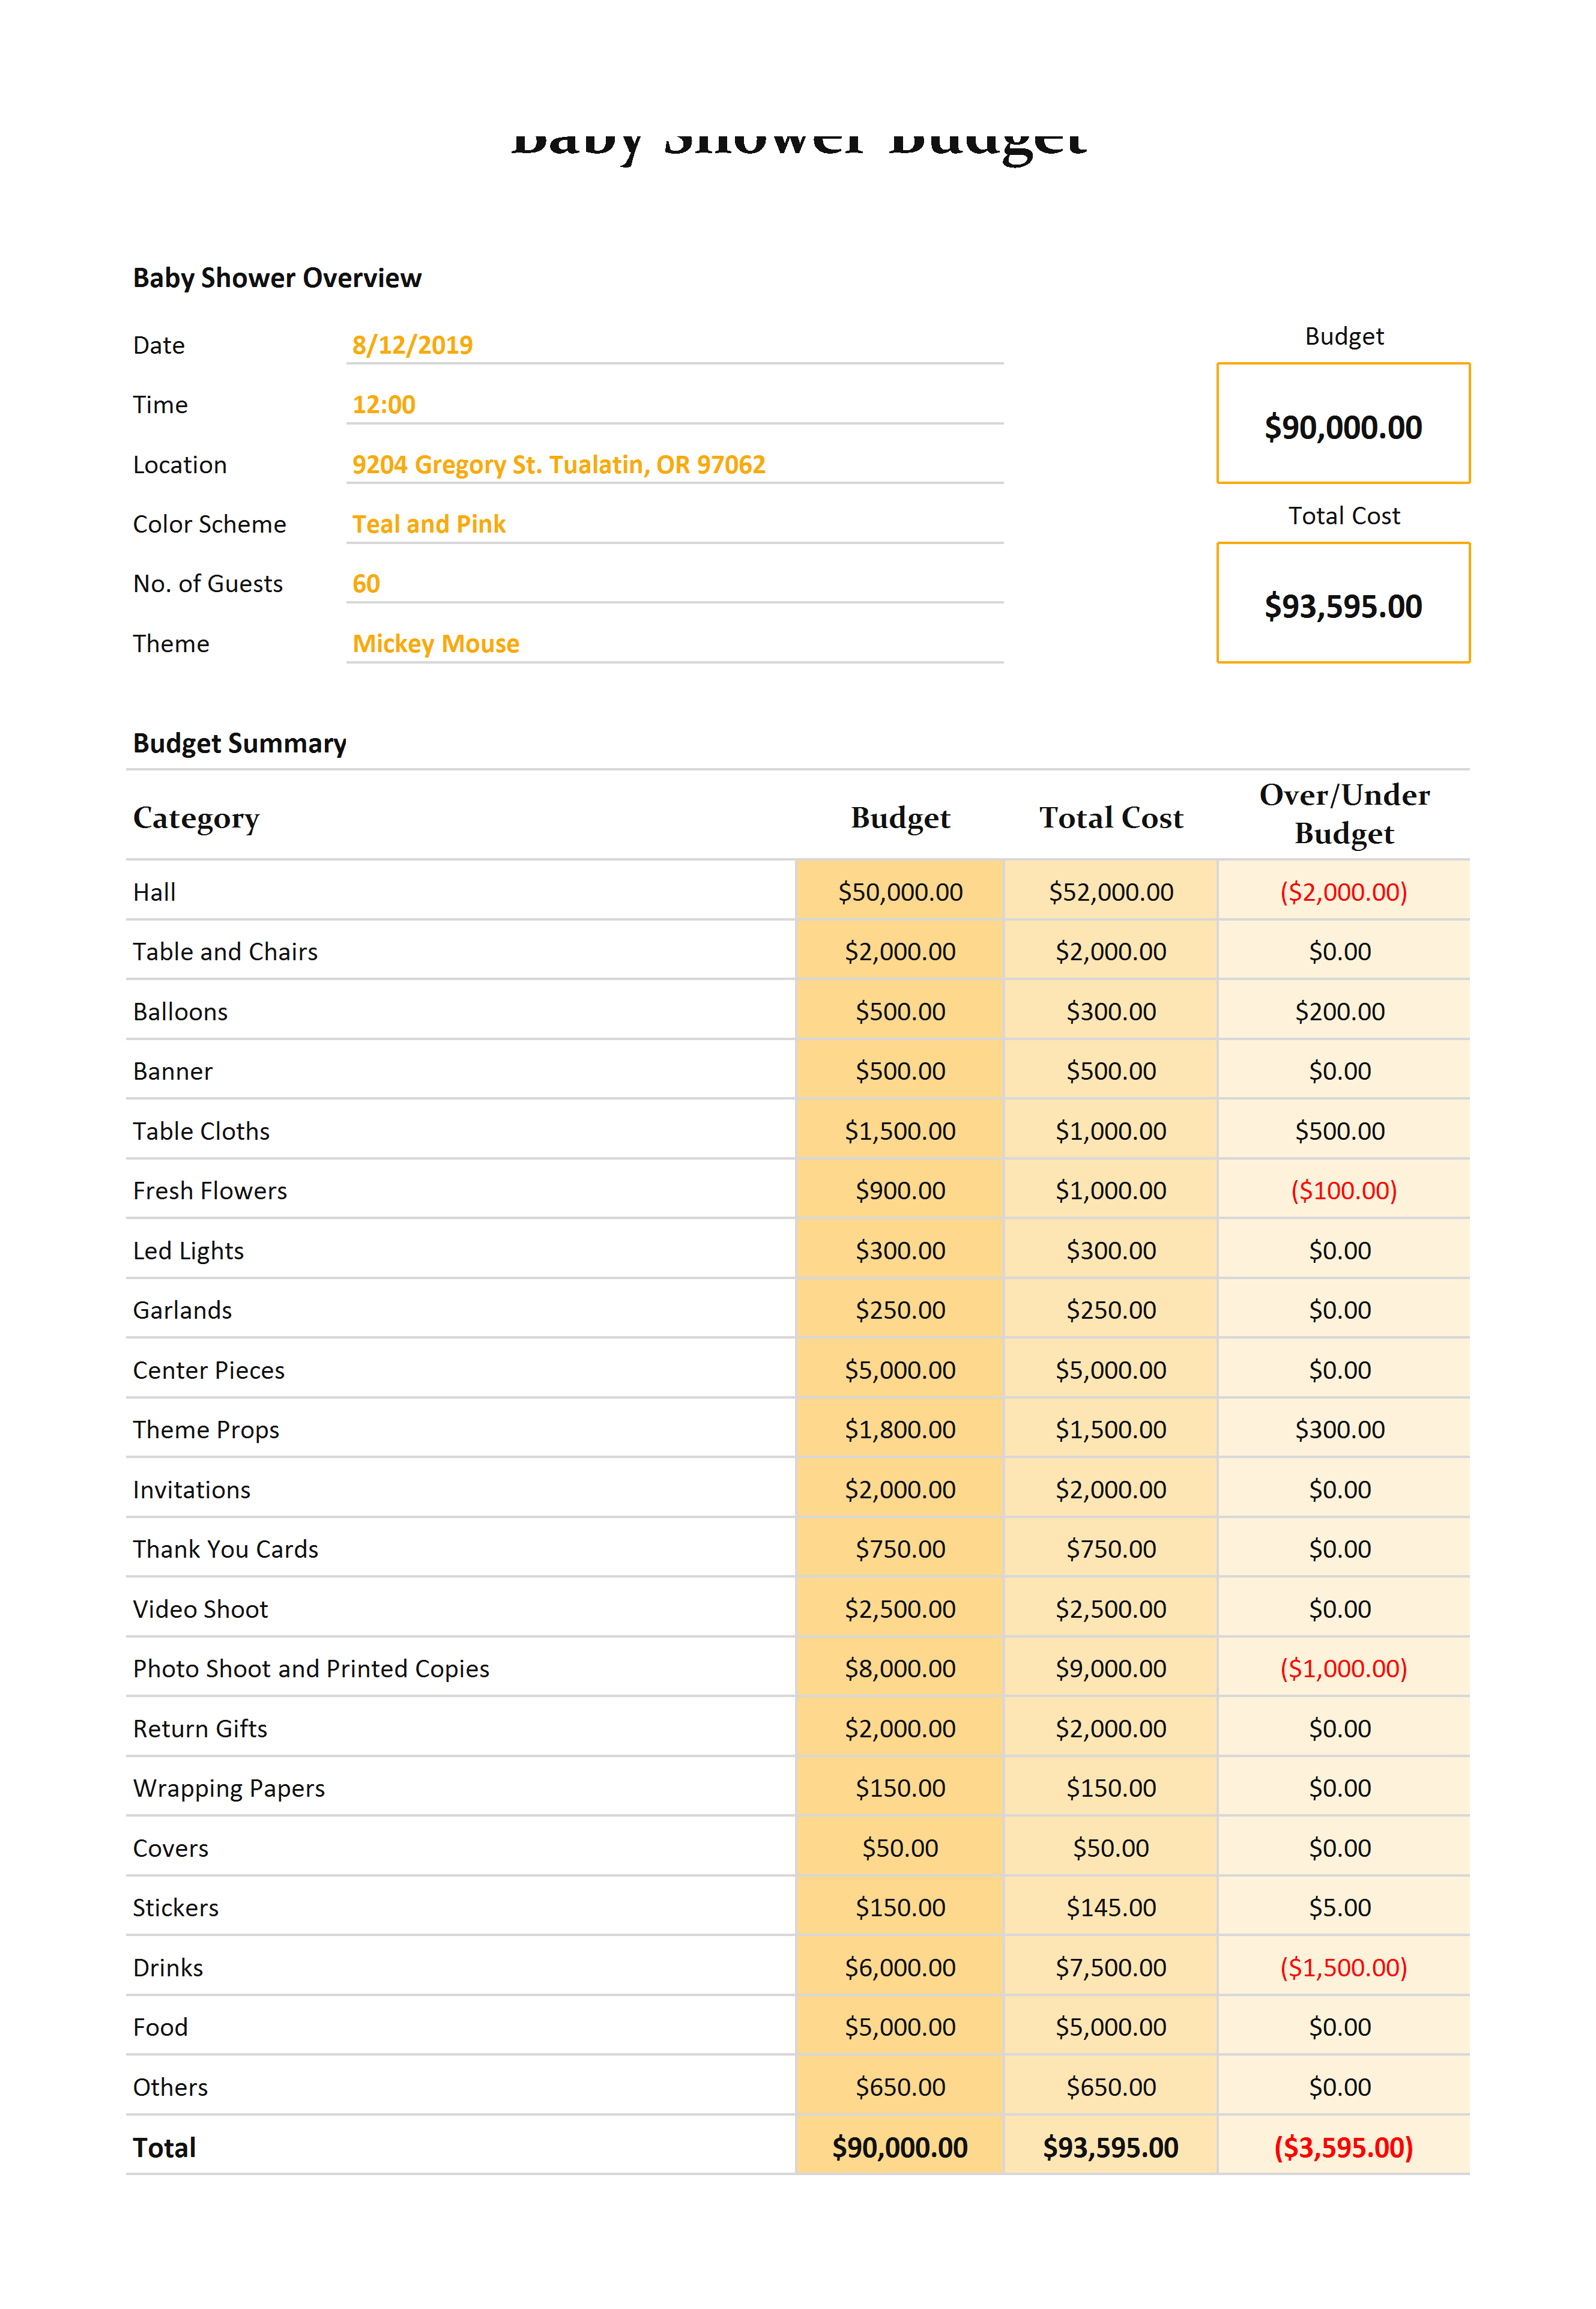Select the "Balloons" row label
The image size is (1596, 2309).
[x=180, y=1012]
